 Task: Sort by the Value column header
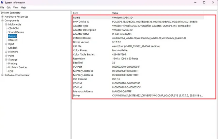pyautogui.click(x=157, y=13)
